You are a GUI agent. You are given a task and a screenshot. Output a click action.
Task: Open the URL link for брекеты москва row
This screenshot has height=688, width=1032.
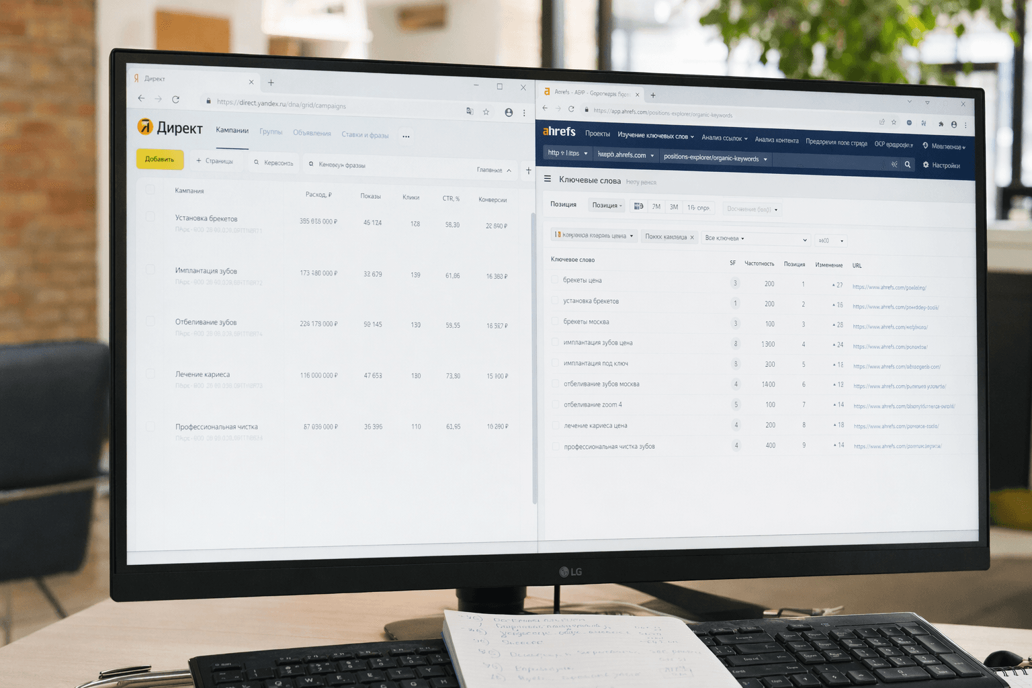[x=890, y=327]
